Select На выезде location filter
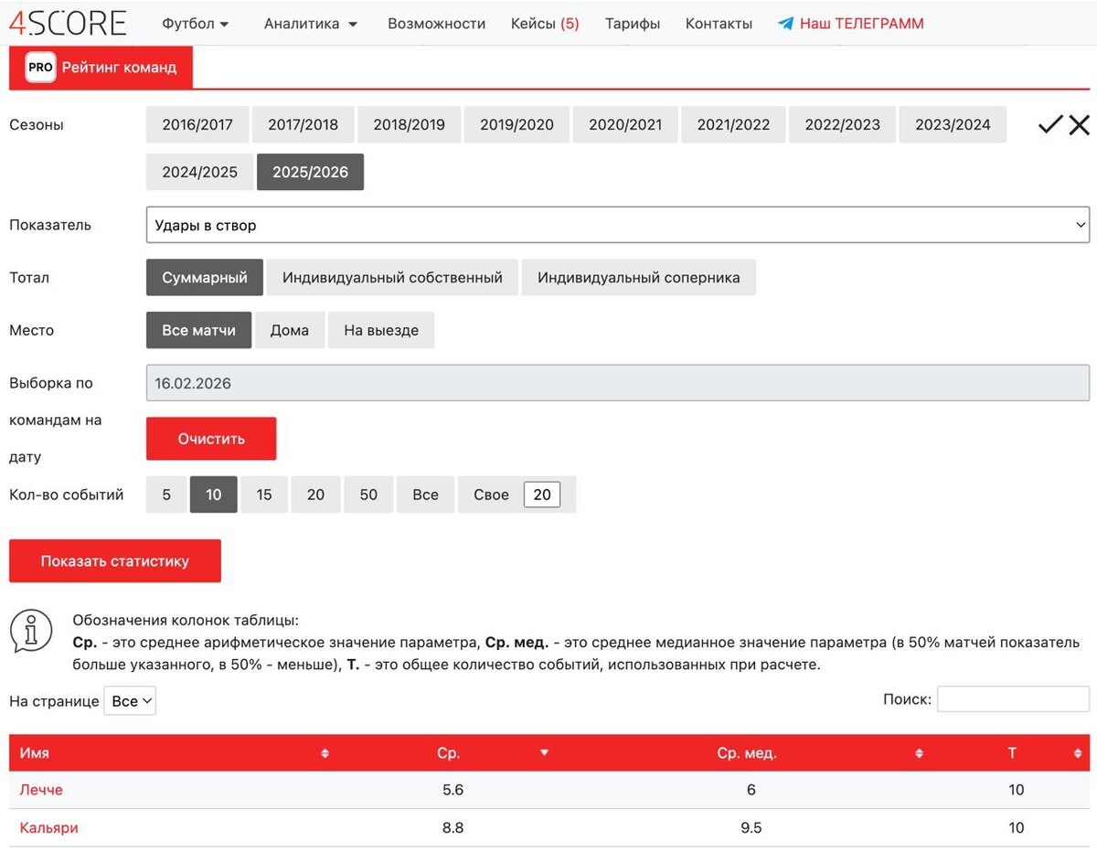Image resolution: width=1097 pixels, height=852 pixels. pos(381,330)
